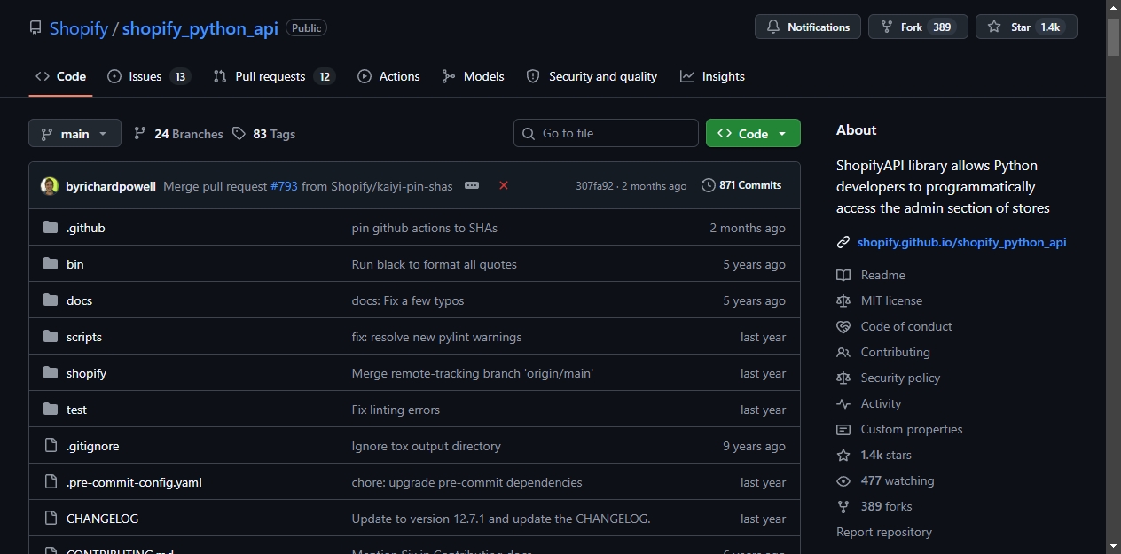Click the .gitignore file icon
Screen dimensions: 1121x554
(x=51, y=446)
